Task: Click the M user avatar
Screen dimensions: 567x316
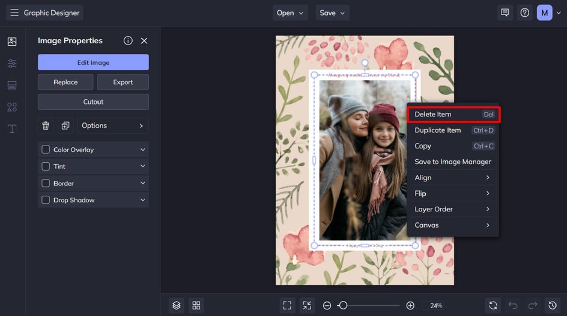Action: pos(544,13)
